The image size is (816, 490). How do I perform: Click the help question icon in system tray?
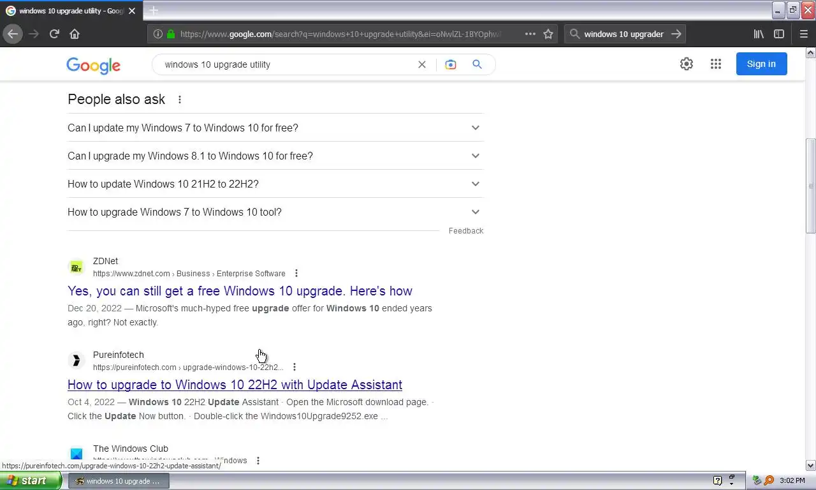717,480
